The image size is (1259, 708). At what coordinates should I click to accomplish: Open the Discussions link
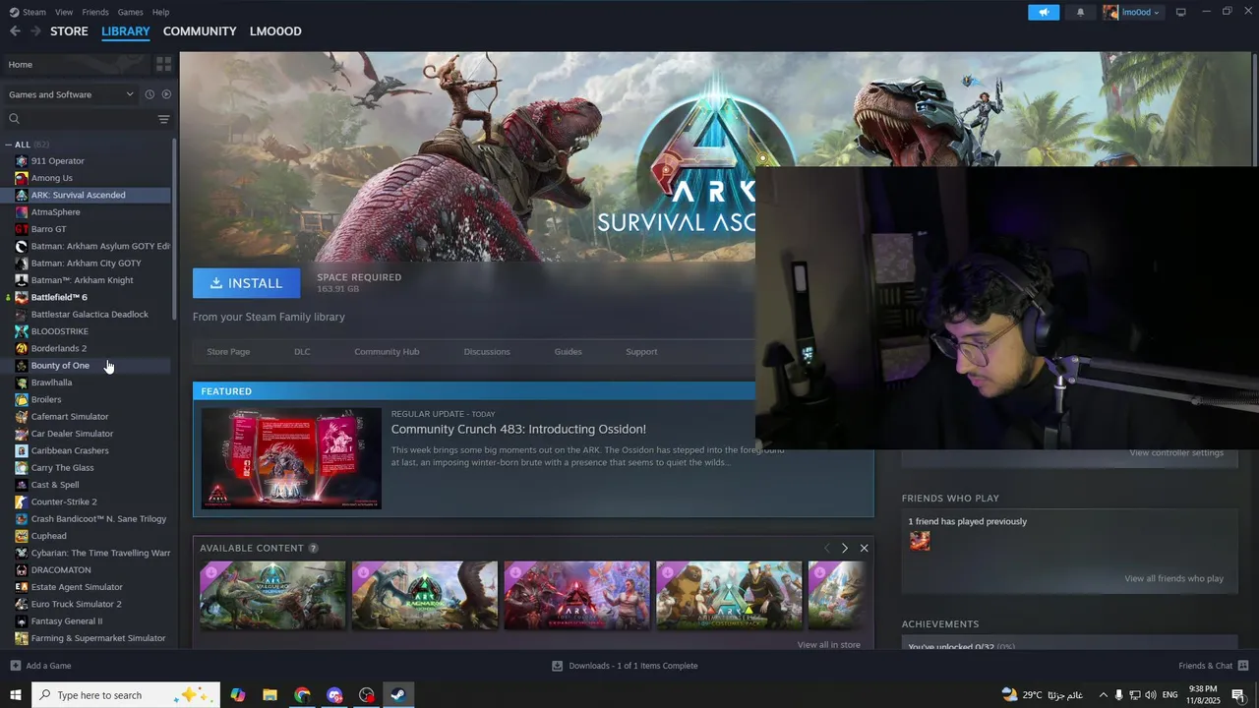tap(487, 352)
